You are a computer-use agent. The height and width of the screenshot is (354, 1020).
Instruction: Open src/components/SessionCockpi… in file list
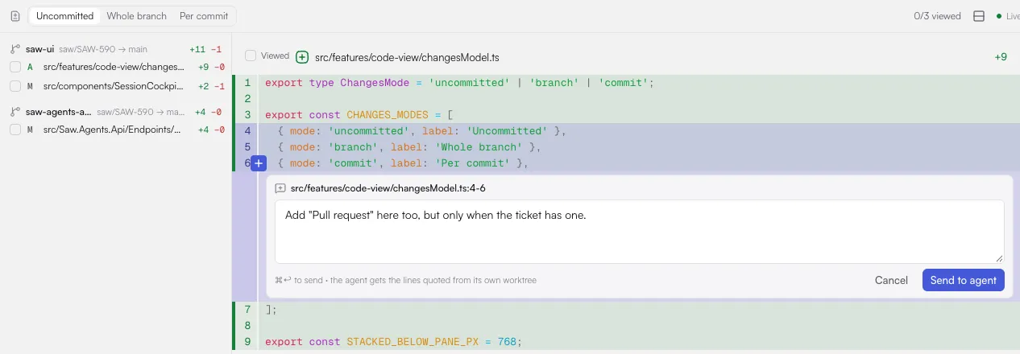[x=114, y=86]
